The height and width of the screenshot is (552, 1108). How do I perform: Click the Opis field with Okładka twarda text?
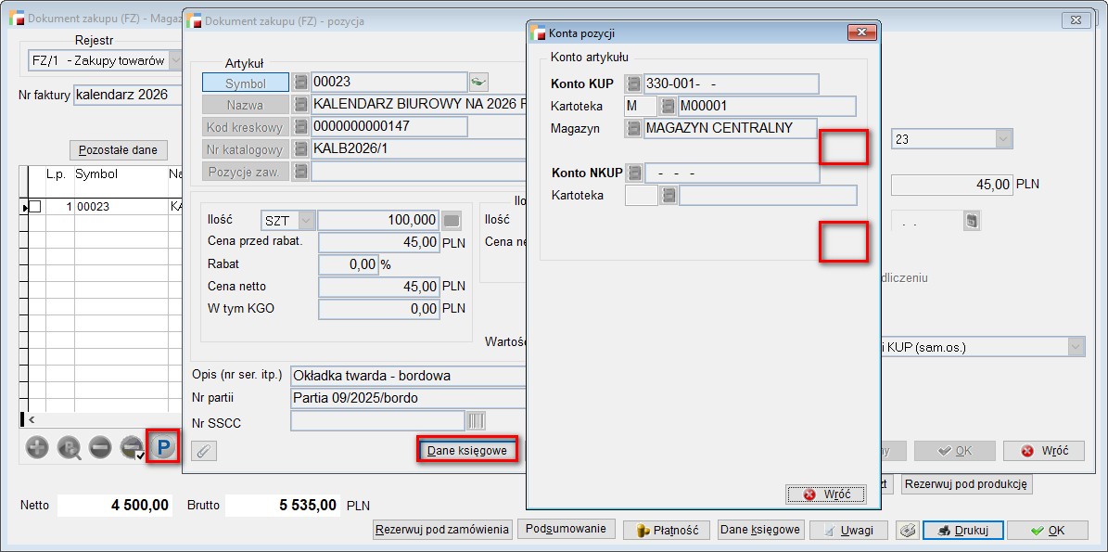tap(408, 376)
